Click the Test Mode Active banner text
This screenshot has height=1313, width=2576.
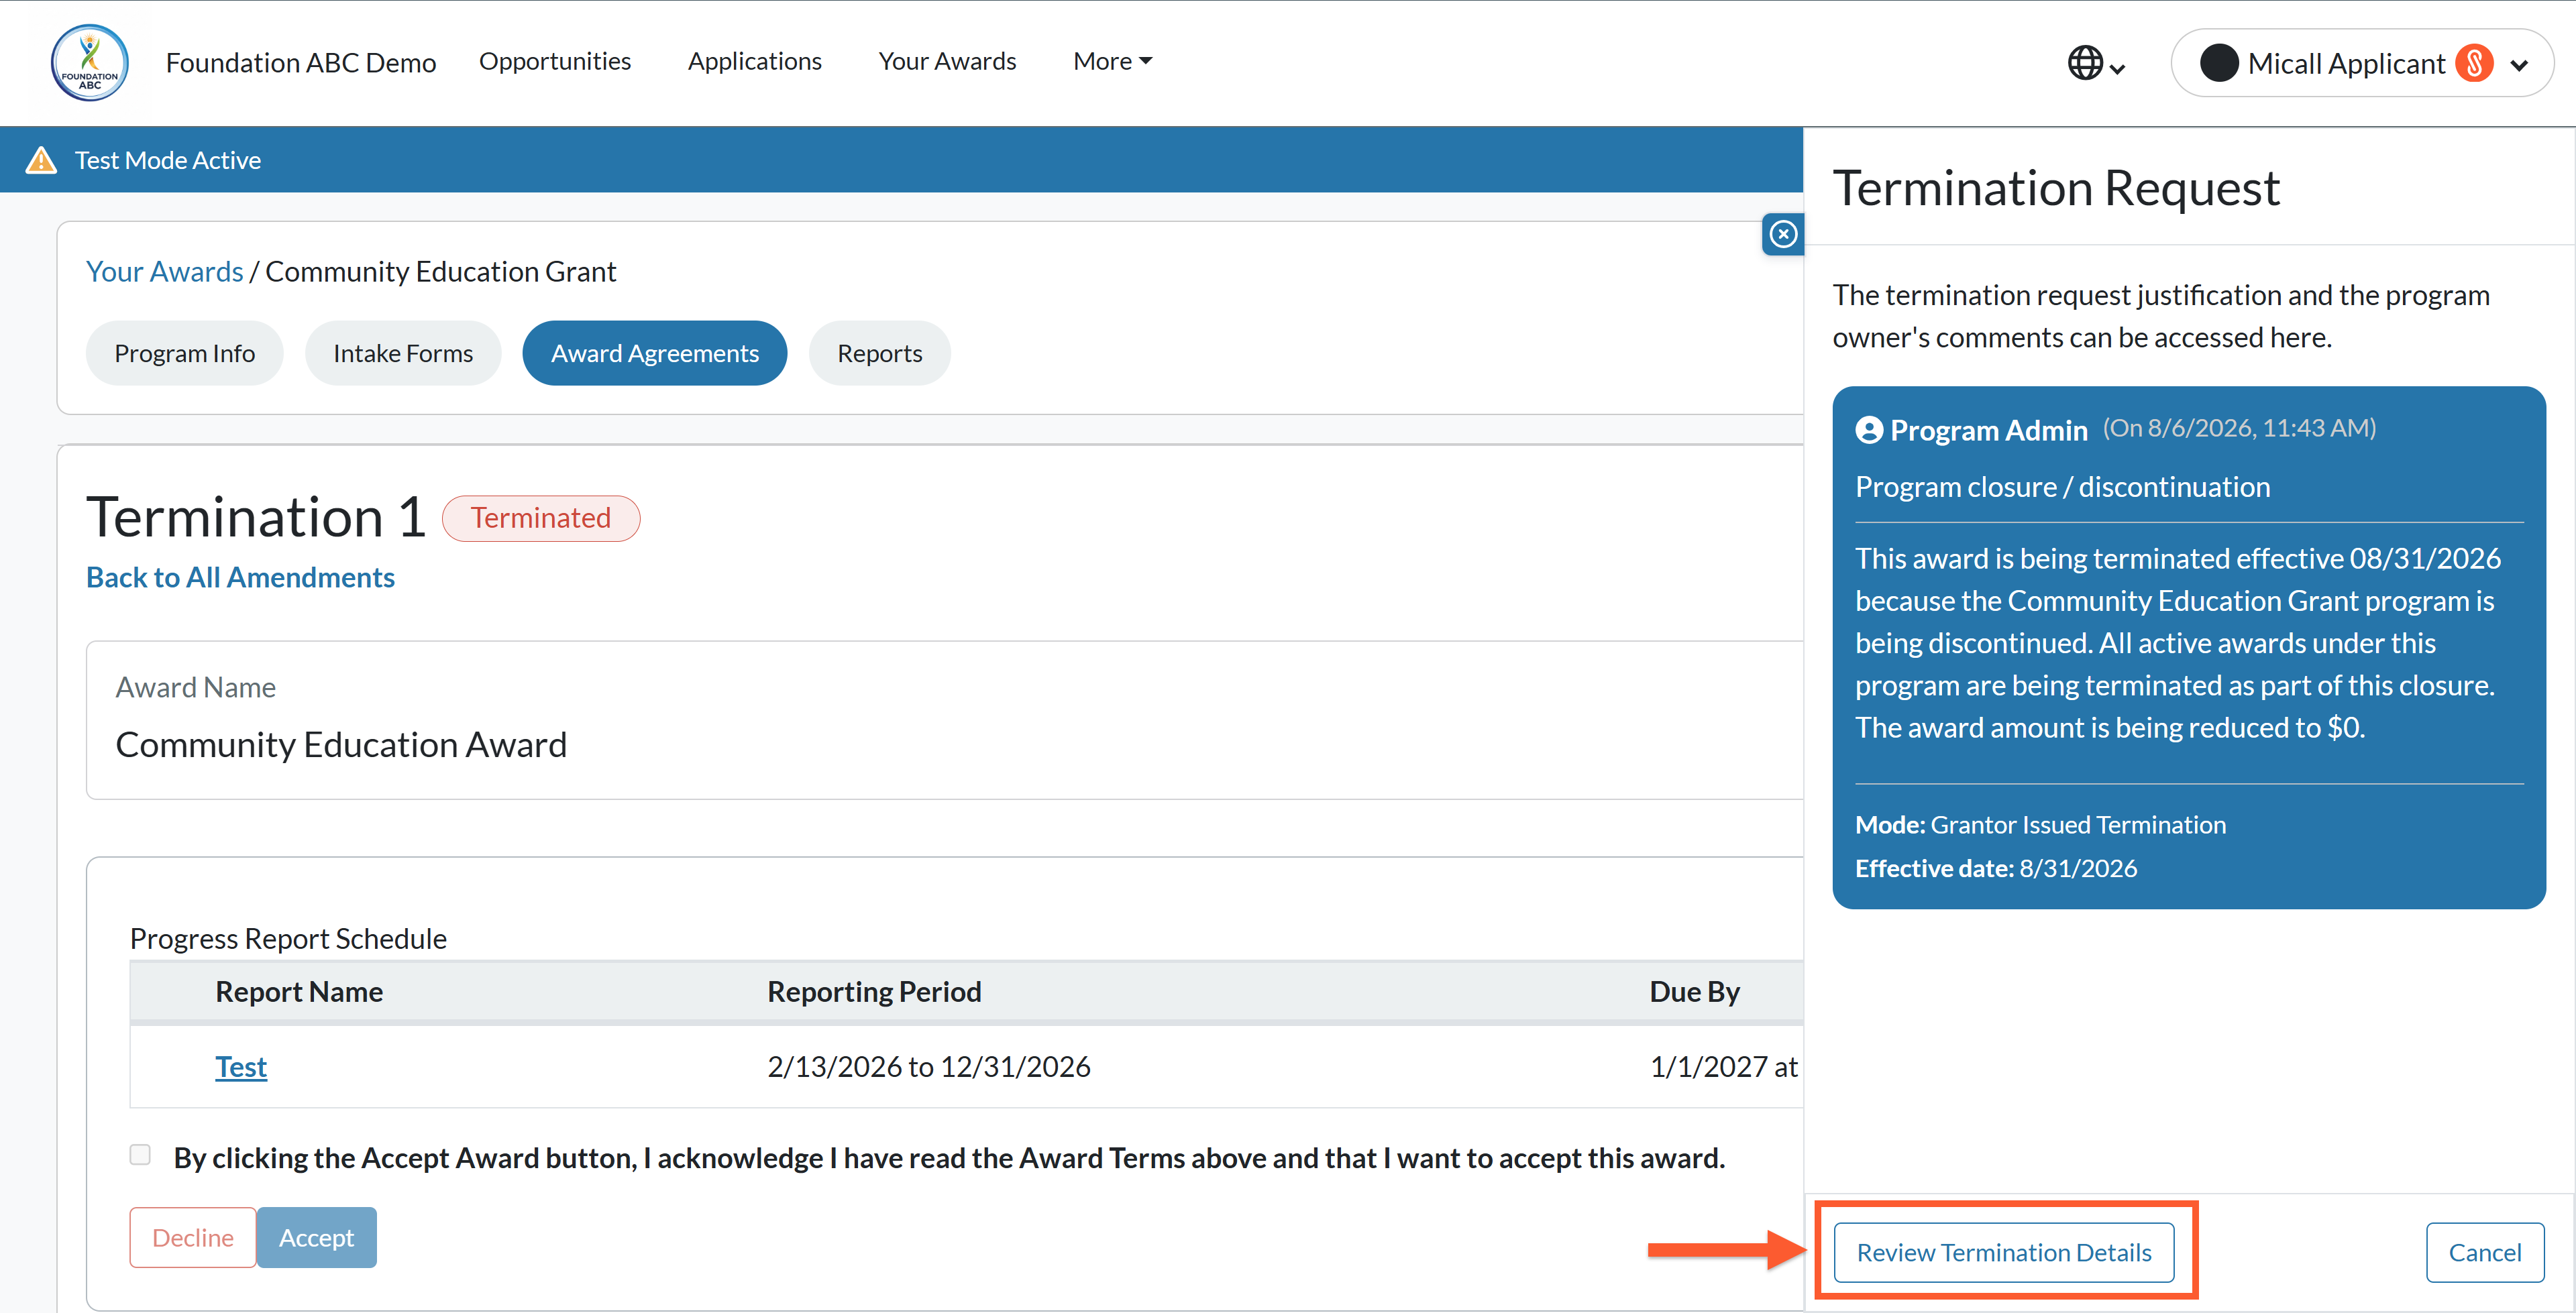click(x=168, y=160)
